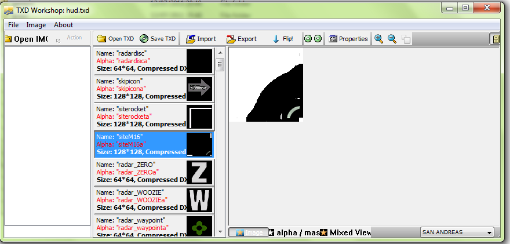The height and width of the screenshot is (244, 510).
Task: Open the SAN ANDREAS game dropdown
Action: point(457,232)
